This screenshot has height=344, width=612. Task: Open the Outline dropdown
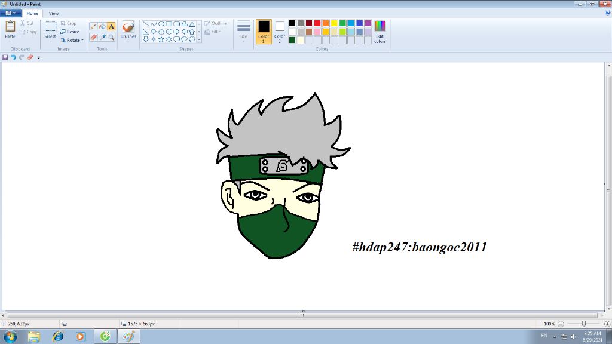[x=217, y=23]
